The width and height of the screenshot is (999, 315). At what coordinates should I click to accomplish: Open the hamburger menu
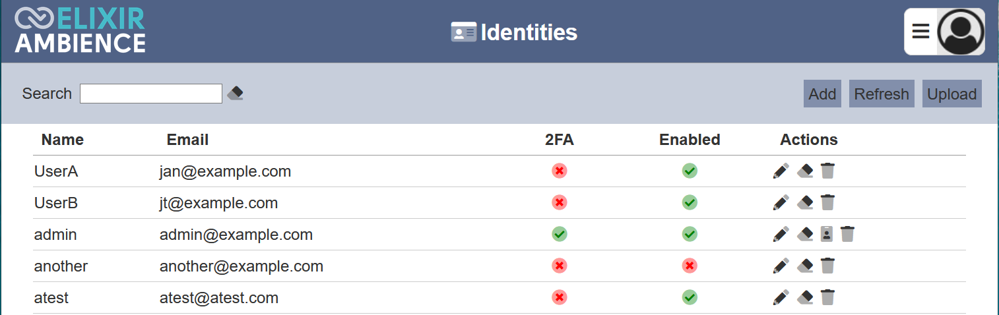tap(920, 32)
